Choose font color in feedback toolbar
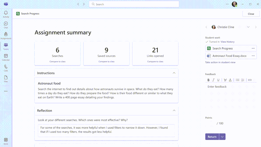The width and height of the screenshot is (261, 147). (x=230, y=80)
